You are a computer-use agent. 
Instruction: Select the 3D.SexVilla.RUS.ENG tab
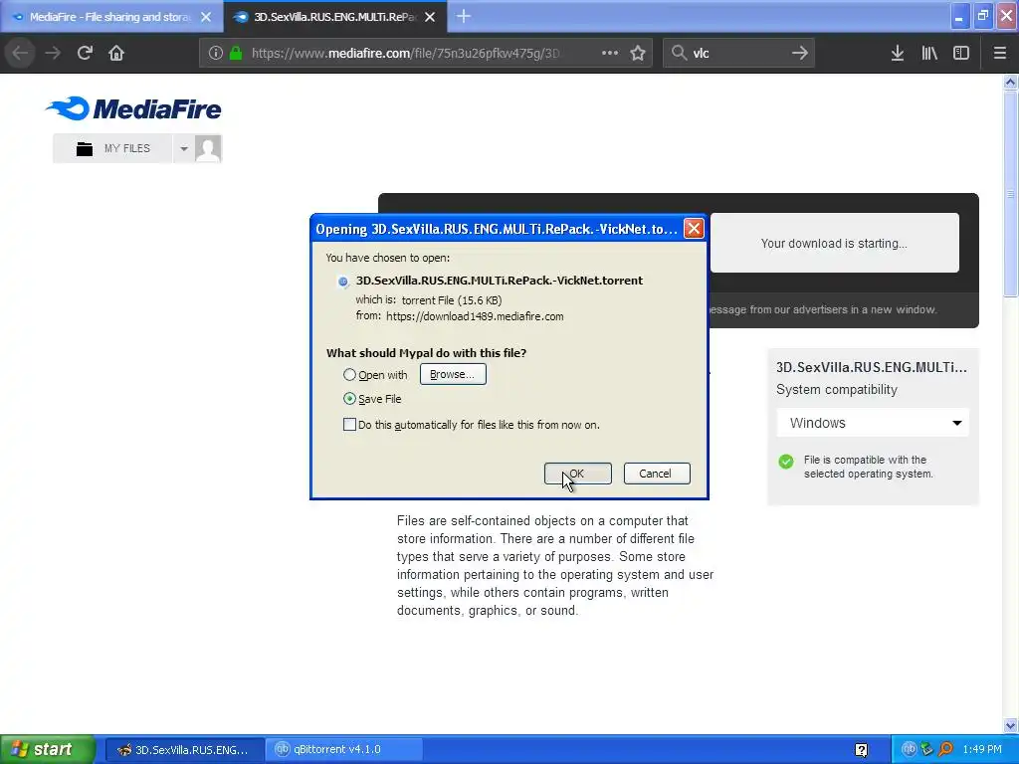click(334, 17)
